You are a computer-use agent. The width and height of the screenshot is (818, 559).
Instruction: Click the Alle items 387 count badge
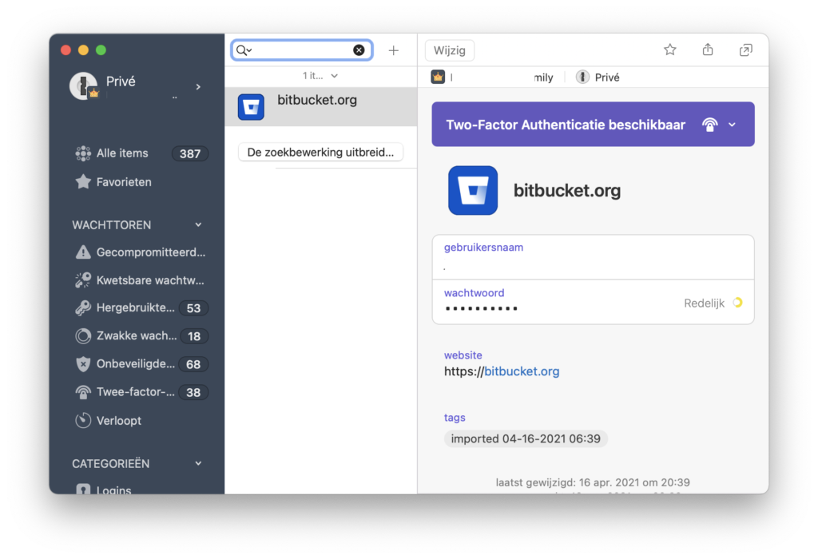[x=190, y=154]
